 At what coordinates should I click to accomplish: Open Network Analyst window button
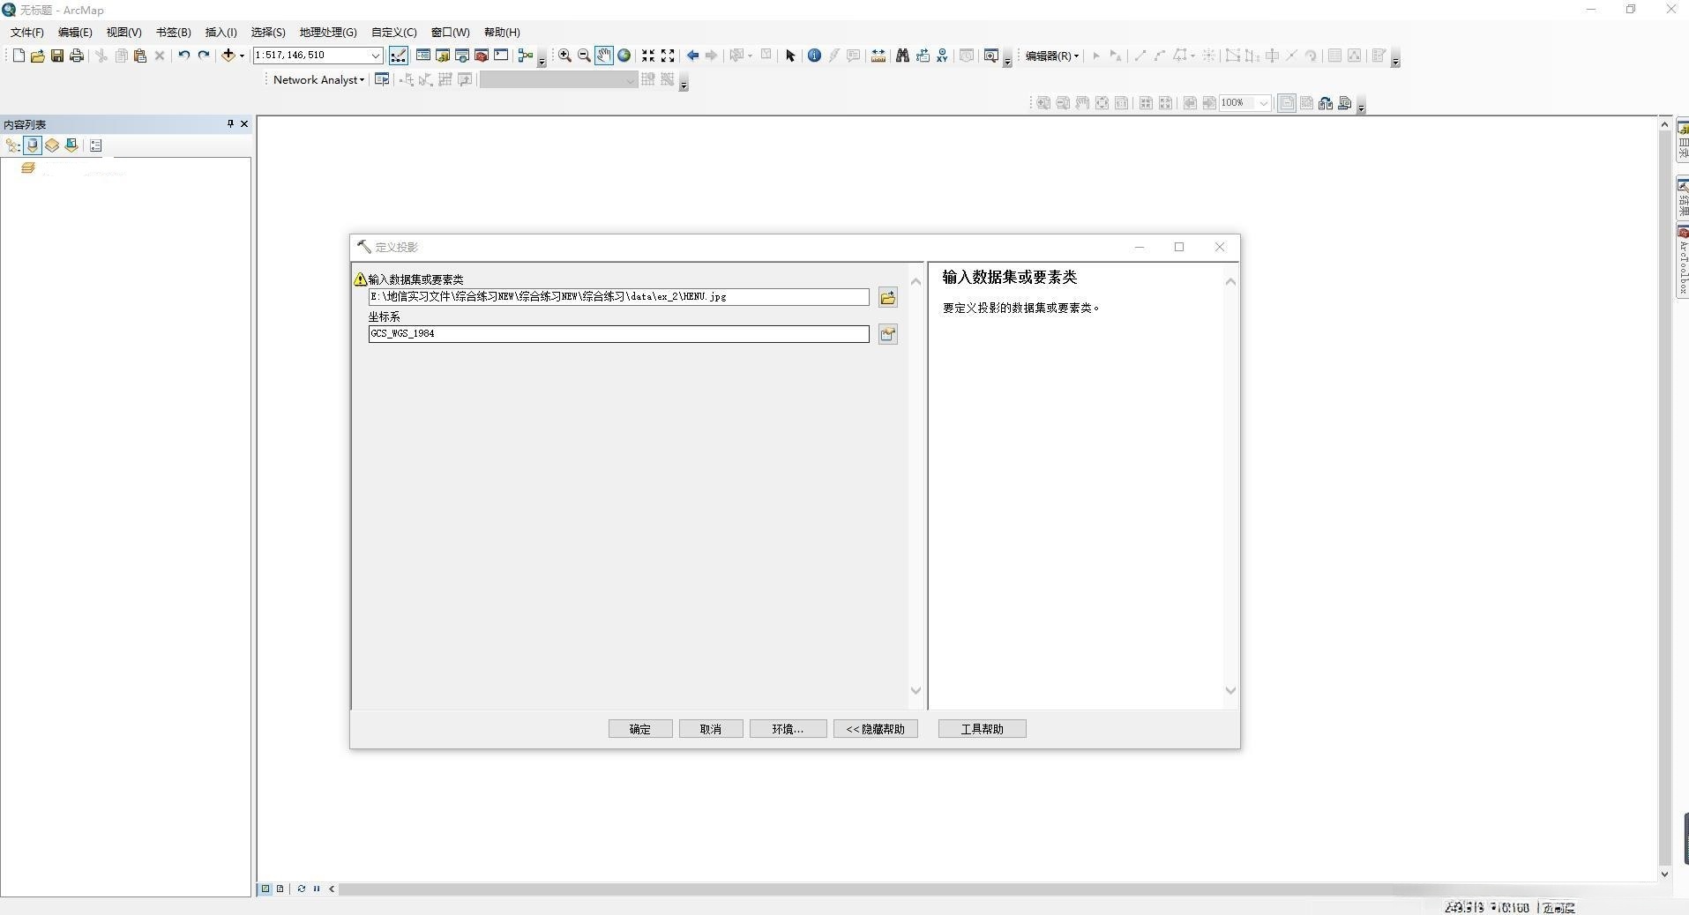tap(382, 79)
